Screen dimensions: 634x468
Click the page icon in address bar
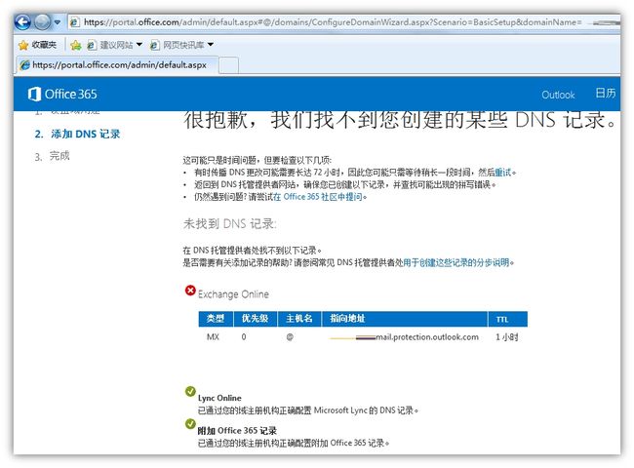(74, 22)
